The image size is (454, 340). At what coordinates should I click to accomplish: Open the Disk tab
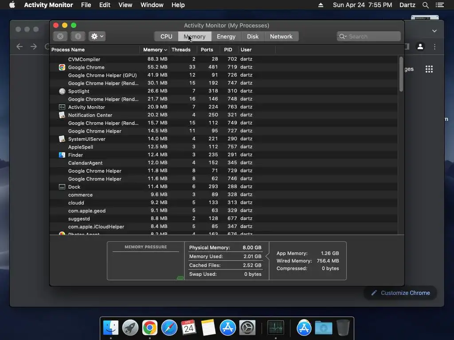pyautogui.click(x=252, y=36)
